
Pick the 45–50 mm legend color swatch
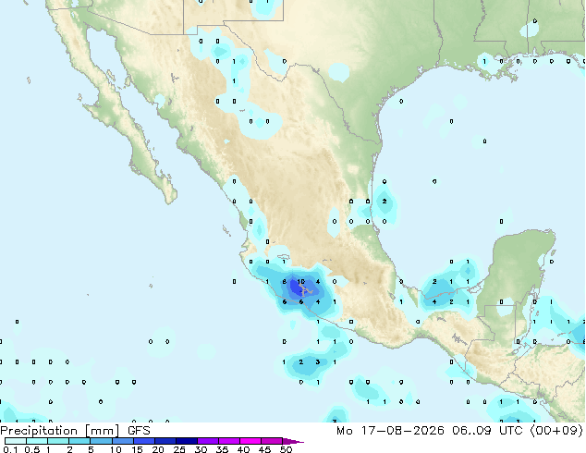click(272, 441)
